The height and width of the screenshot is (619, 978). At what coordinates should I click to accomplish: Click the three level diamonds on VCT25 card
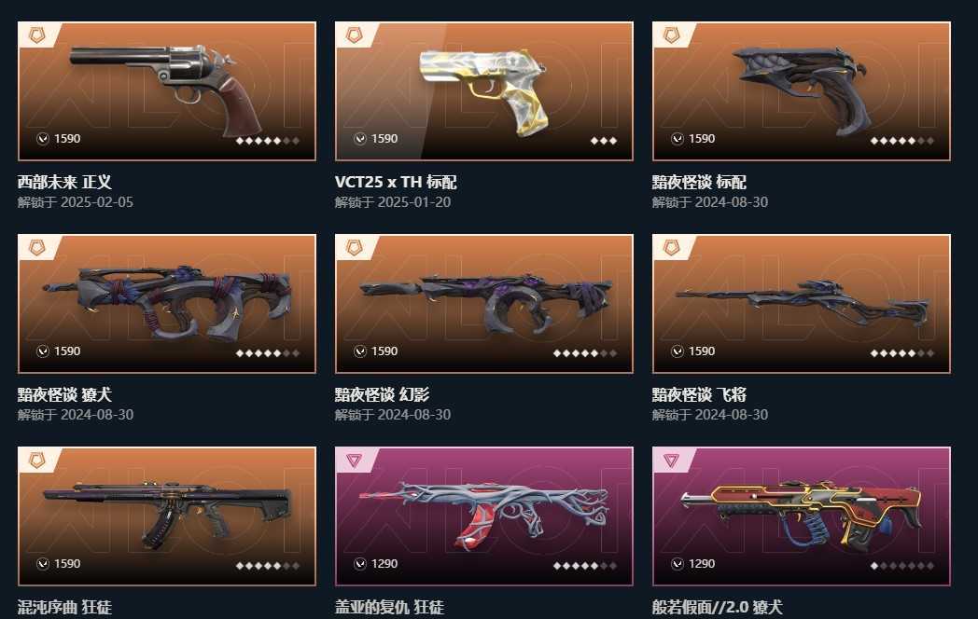point(604,141)
